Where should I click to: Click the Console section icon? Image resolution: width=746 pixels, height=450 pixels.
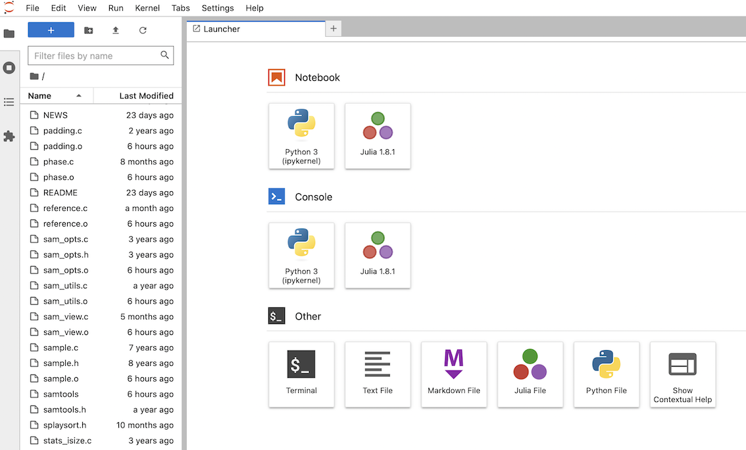pyautogui.click(x=276, y=196)
